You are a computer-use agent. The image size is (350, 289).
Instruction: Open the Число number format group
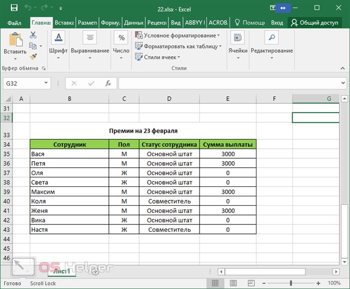point(121,45)
